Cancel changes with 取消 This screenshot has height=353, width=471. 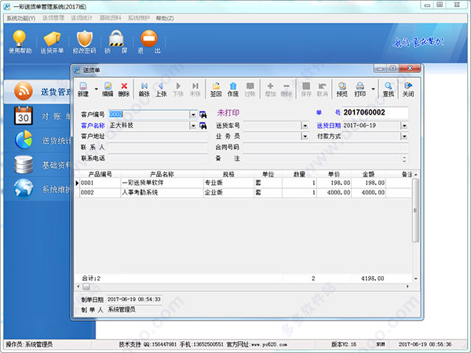tap(323, 89)
